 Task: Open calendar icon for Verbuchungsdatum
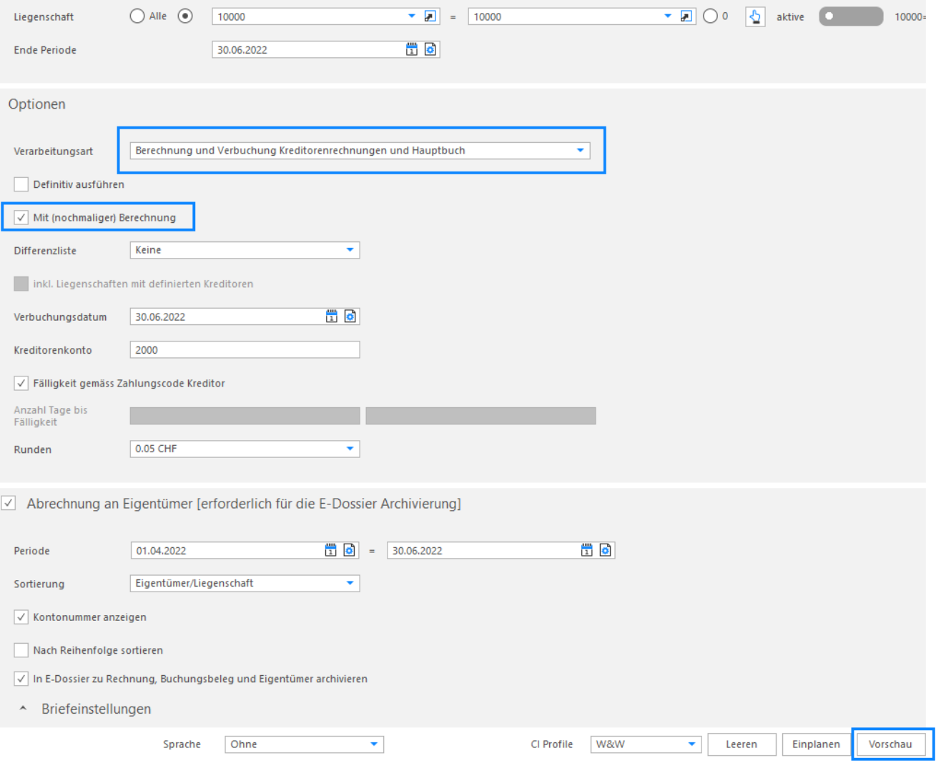[x=332, y=316]
